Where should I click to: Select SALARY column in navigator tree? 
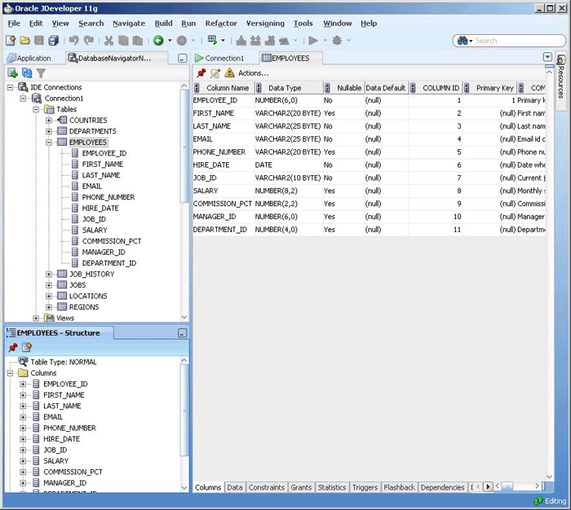click(x=95, y=231)
